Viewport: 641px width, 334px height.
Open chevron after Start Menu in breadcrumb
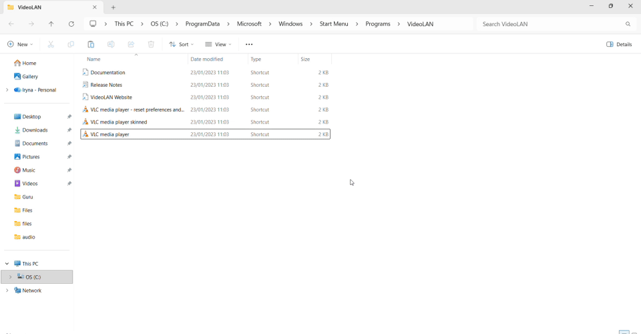pyautogui.click(x=357, y=24)
